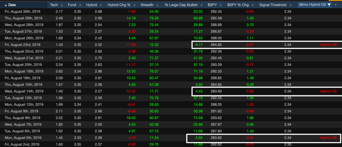342x147 pixels.
Task: Click the Fri, August 23rd, 2019 date
Action: point(22,45)
